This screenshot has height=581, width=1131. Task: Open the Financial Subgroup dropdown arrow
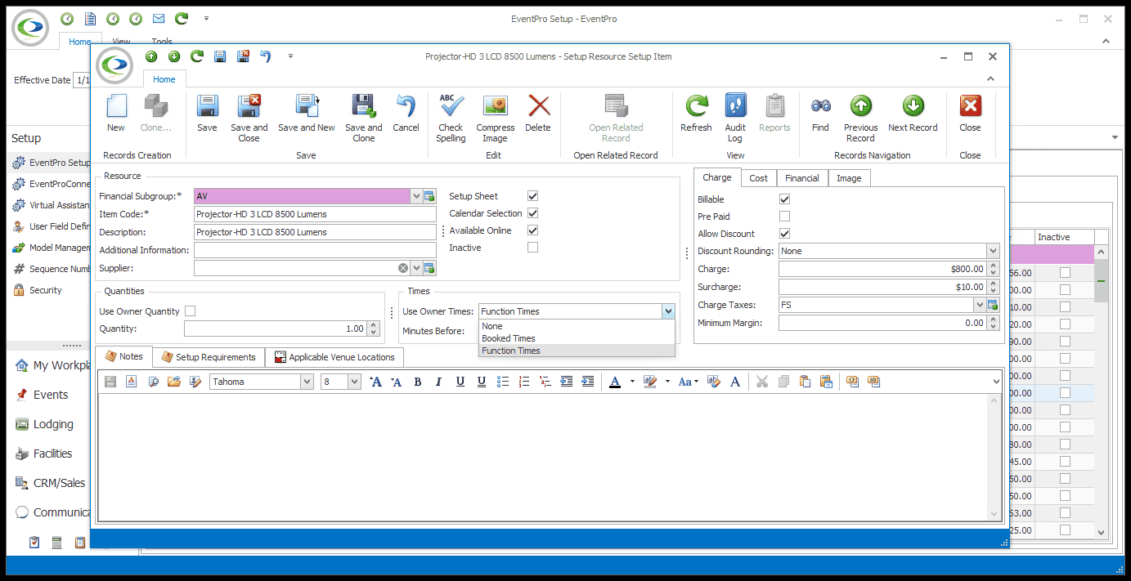tap(416, 196)
